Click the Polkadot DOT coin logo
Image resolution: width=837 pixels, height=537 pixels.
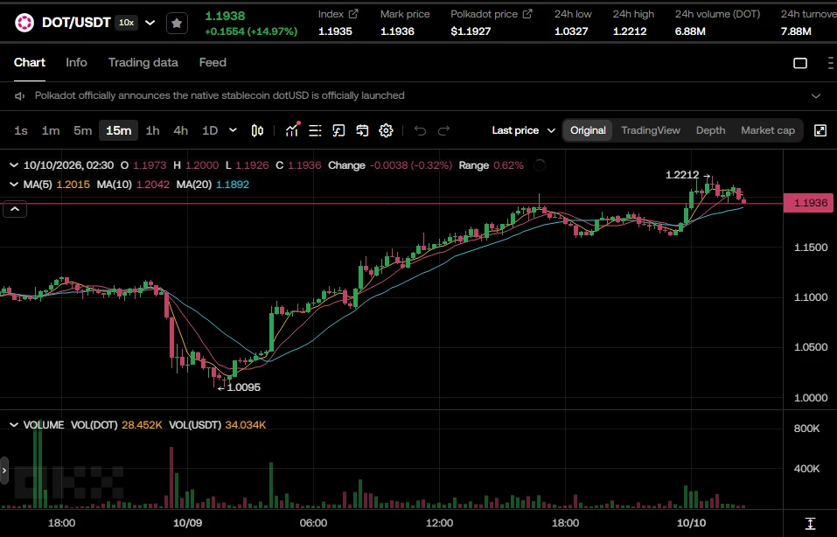pyautogui.click(x=24, y=23)
